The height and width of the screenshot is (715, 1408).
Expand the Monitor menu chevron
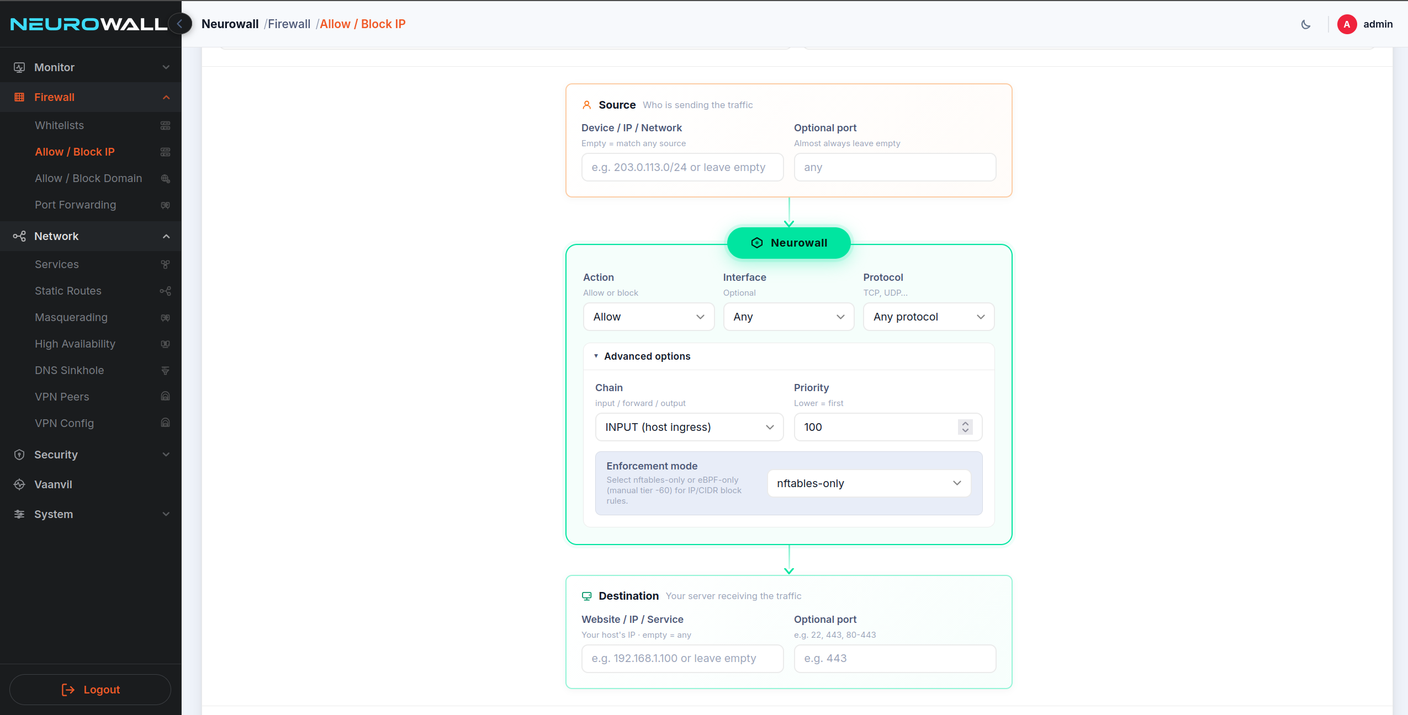pos(166,67)
